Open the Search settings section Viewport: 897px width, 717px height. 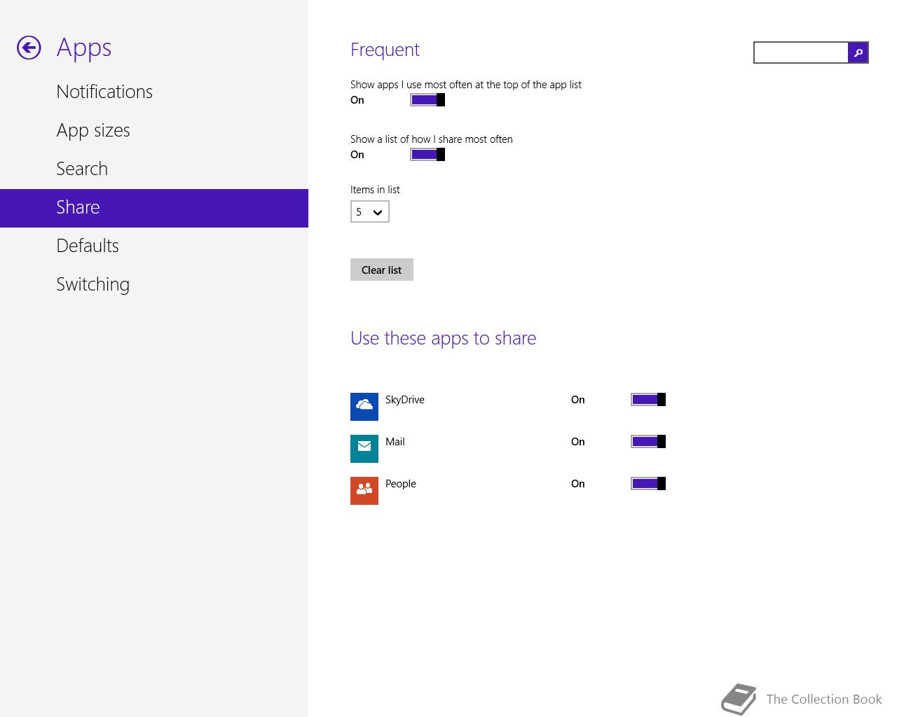click(154, 169)
